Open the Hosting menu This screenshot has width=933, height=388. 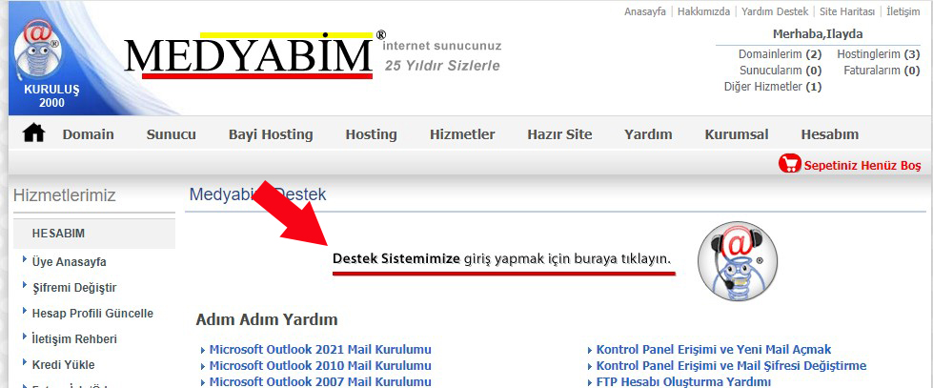click(372, 134)
